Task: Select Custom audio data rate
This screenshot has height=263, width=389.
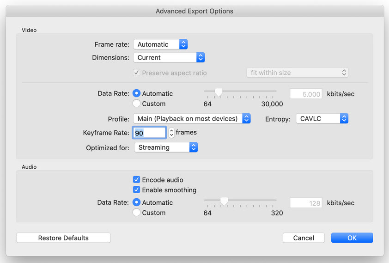Action: [137, 213]
